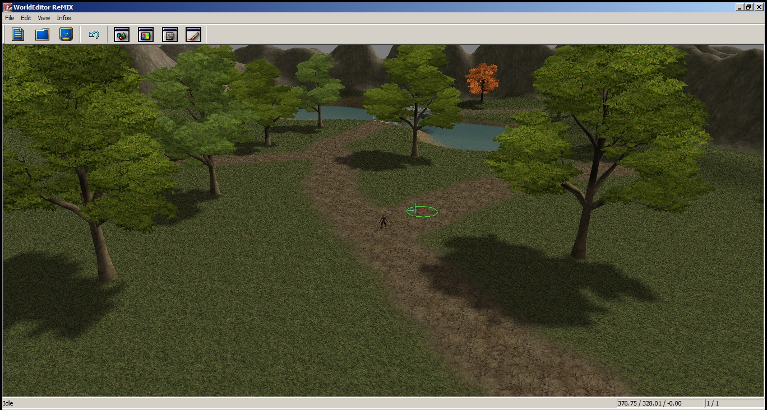Click the new document toolbar icon
The height and width of the screenshot is (410, 767).
click(18, 35)
